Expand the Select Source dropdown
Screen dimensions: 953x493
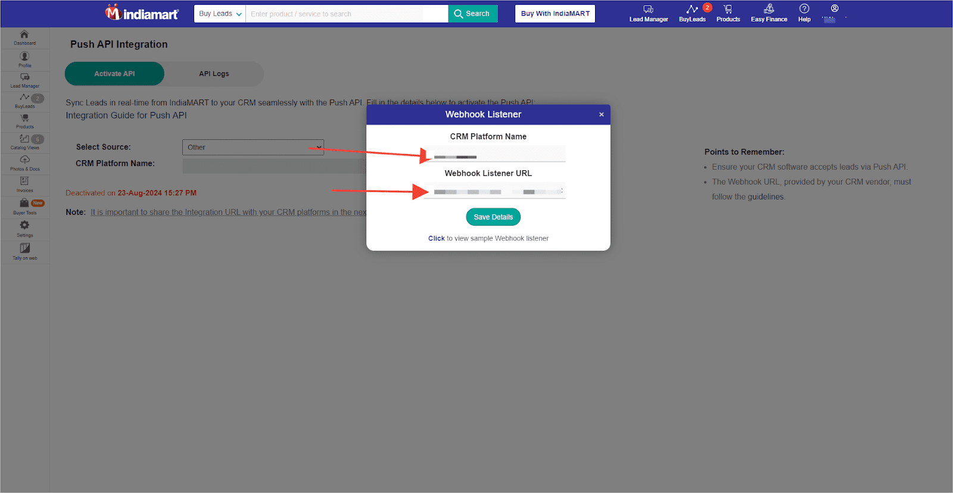tap(253, 147)
